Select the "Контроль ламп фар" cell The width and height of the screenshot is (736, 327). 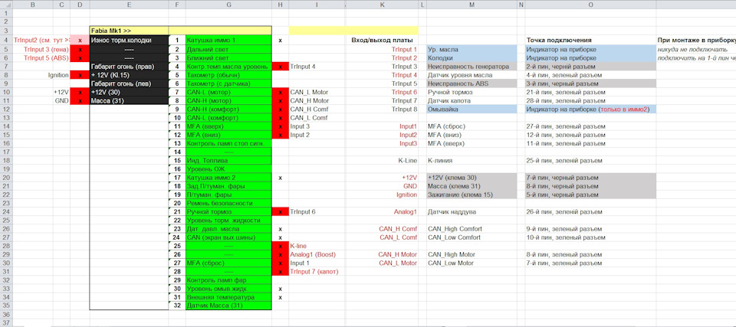228,280
